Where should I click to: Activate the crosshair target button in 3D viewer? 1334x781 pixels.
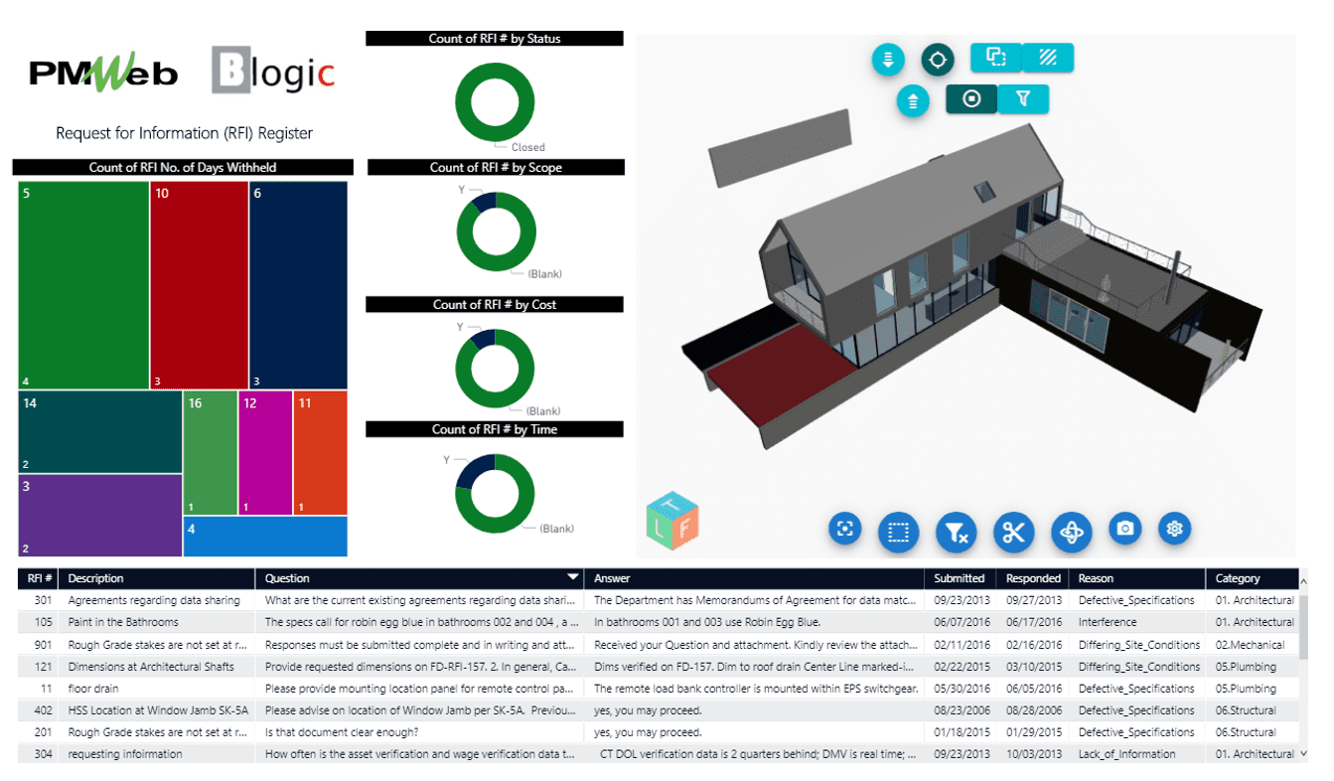tap(937, 60)
